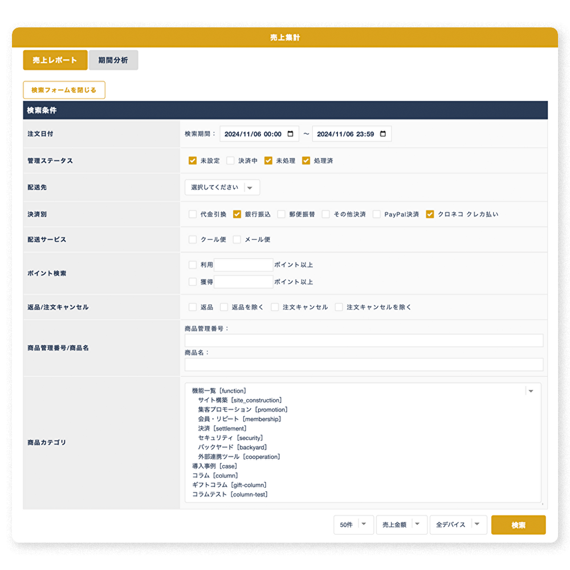Viewport: 570px width, 570px height.
Task: Open calendar picker for start date
Action: pyautogui.click(x=291, y=134)
